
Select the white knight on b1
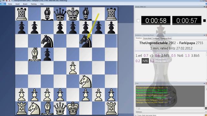(x=34, y=108)
